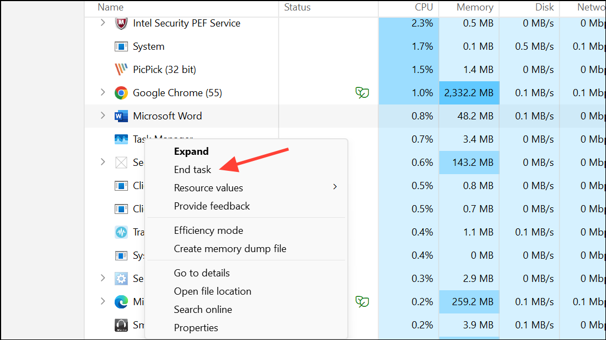Click the Task Manager process icon
This screenshot has height=340, width=606.
121,139
